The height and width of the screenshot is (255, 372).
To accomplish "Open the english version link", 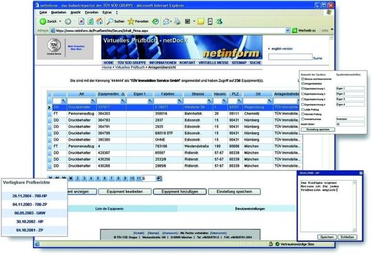I will click(282, 49).
